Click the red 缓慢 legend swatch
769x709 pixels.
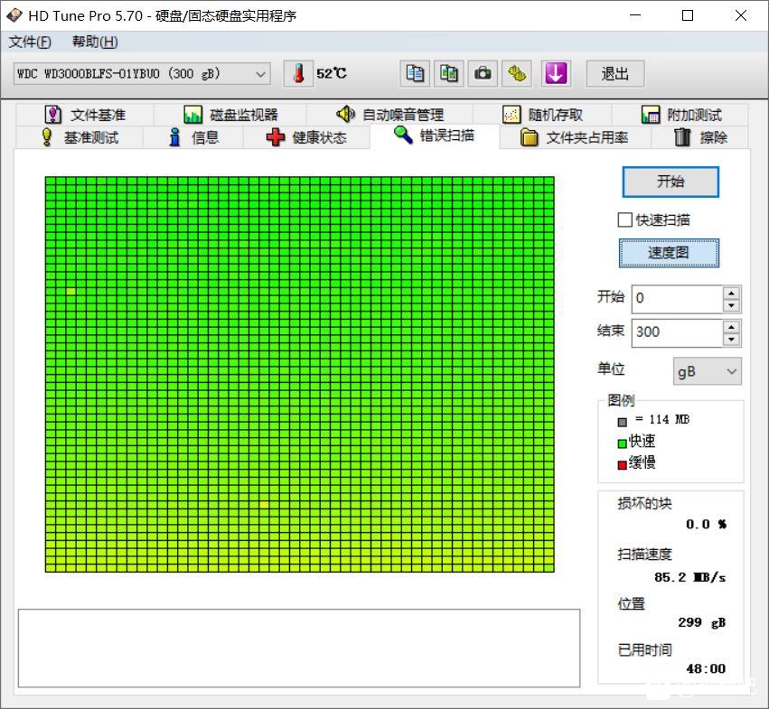623,465
